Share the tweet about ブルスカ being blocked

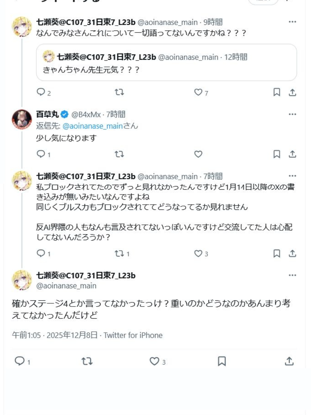coord(292,254)
